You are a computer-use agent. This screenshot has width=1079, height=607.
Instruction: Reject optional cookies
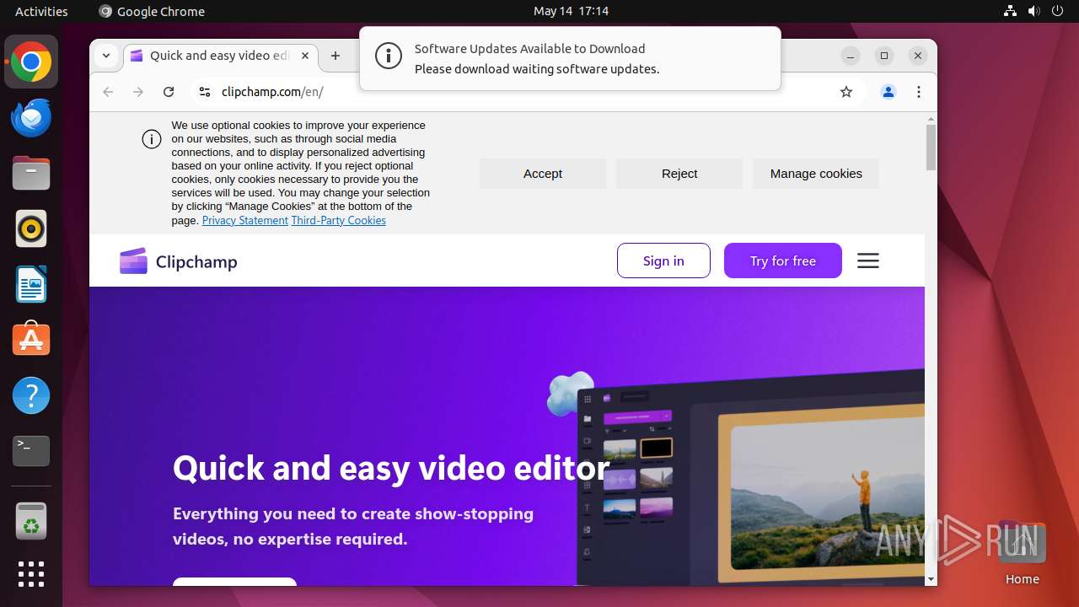(679, 173)
